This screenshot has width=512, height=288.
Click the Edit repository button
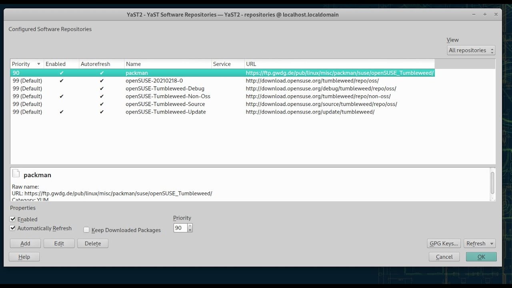[x=59, y=244]
